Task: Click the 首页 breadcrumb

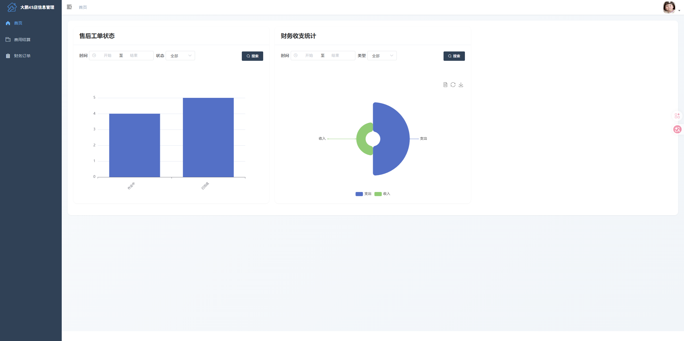Action: coord(83,7)
